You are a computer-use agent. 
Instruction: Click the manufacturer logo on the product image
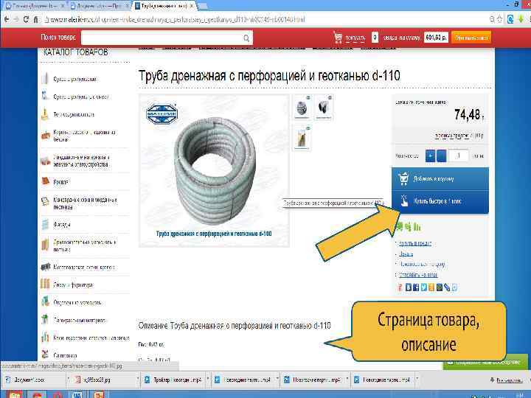coord(162,114)
